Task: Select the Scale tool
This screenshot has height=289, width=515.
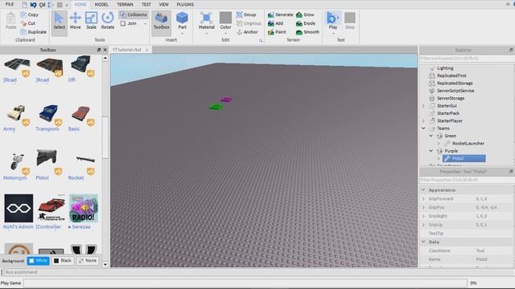Action: point(91,21)
